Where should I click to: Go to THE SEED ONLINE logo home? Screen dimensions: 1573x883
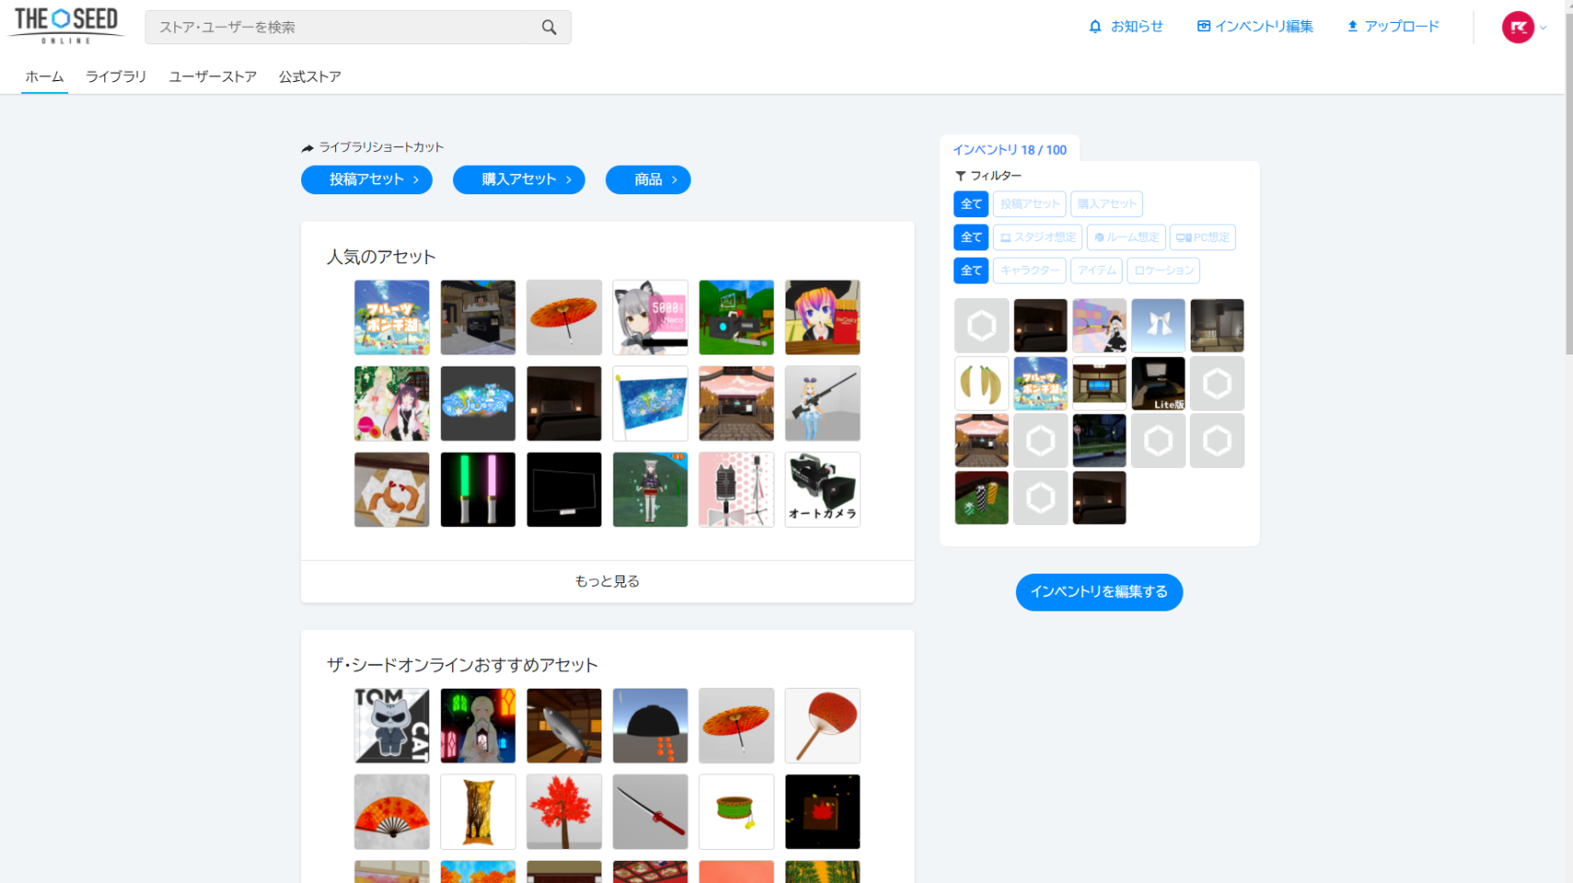point(65,26)
